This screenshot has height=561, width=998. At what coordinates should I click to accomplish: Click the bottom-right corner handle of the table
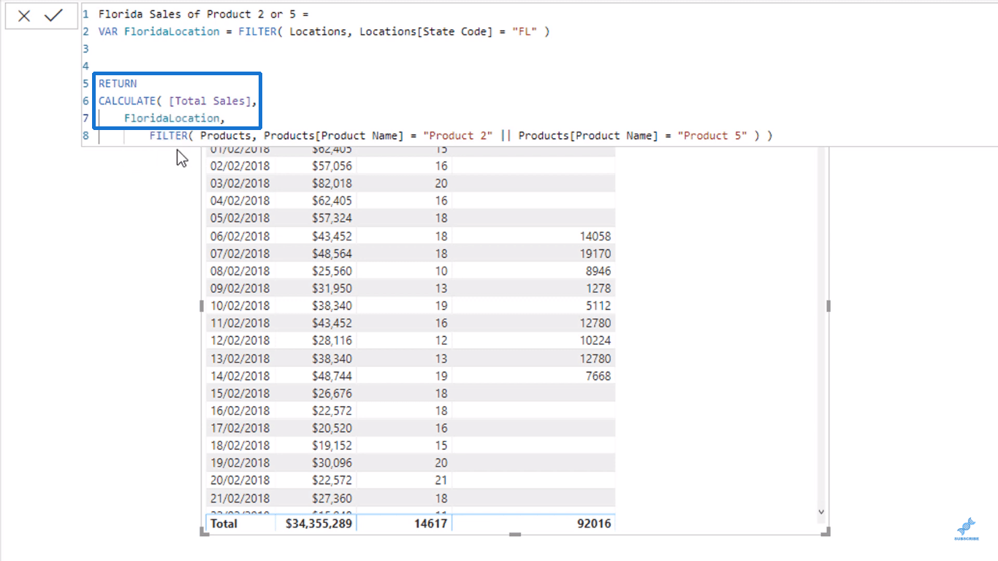827,533
